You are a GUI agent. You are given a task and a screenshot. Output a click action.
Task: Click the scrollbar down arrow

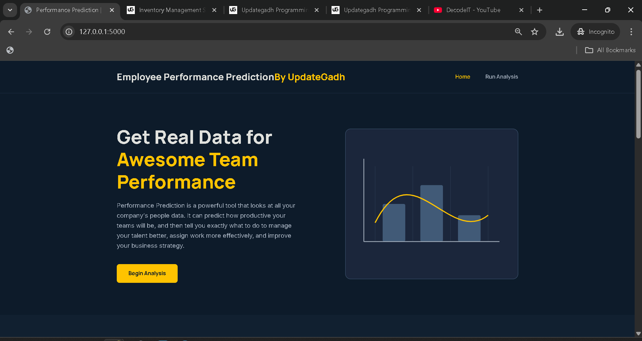coord(638,333)
